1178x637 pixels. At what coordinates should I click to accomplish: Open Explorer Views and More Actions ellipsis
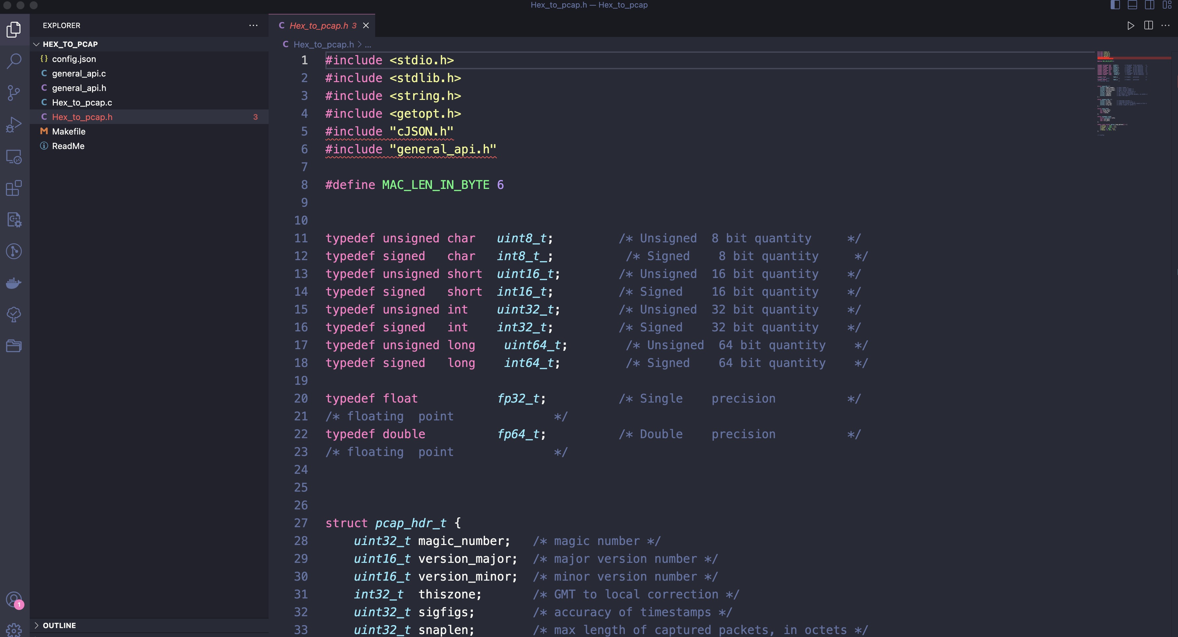click(x=253, y=26)
